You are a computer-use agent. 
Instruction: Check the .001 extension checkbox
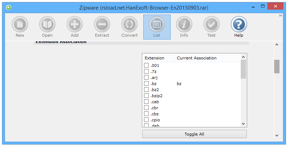coord(146,65)
